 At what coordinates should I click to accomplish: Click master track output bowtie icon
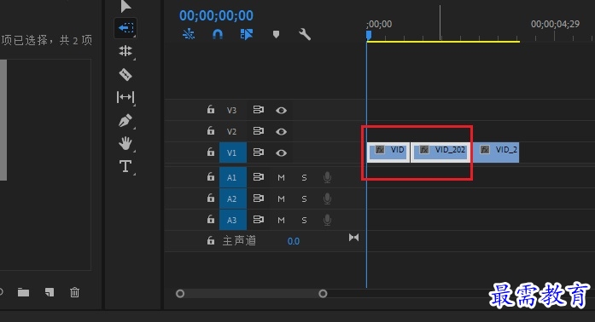point(353,238)
